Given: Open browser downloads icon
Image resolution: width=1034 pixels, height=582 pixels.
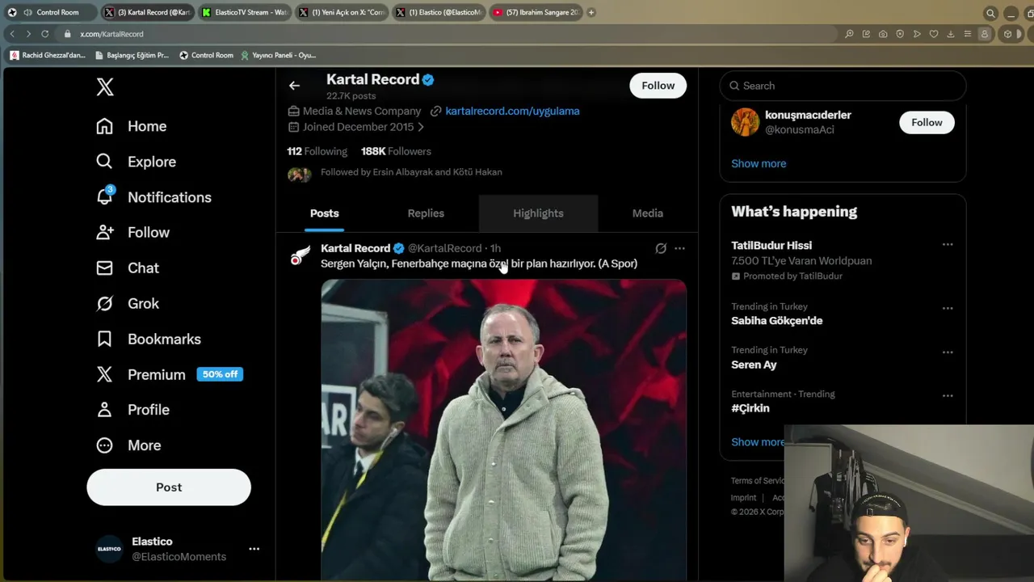Looking at the screenshot, I should [951, 34].
